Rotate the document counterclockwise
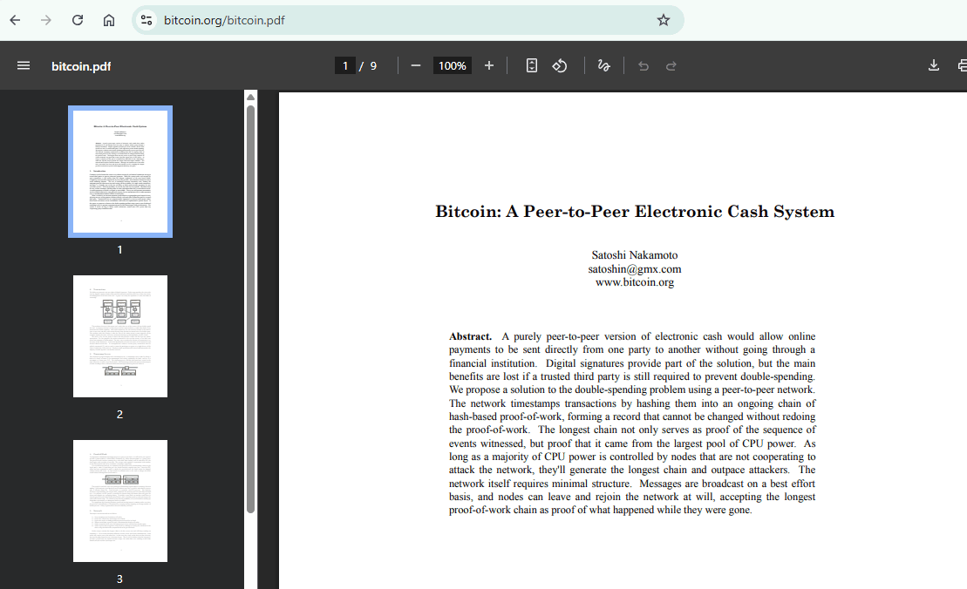Viewport: 967px width, 589px height. tap(559, 65)
